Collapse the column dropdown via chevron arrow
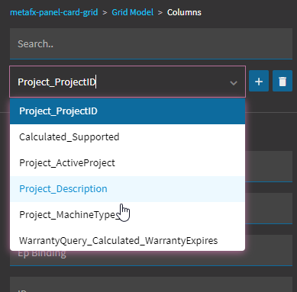The height and width of the screenshot is (292, 297). pos(234,82)
